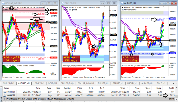Click the profit value 61.25
178x102 pixels.
[172, 95]
